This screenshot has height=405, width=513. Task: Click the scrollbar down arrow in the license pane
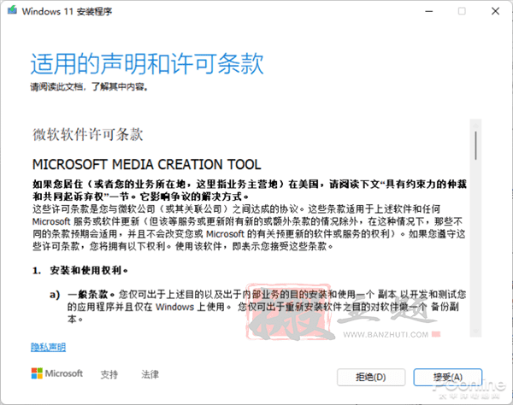(x=475, y=332)
